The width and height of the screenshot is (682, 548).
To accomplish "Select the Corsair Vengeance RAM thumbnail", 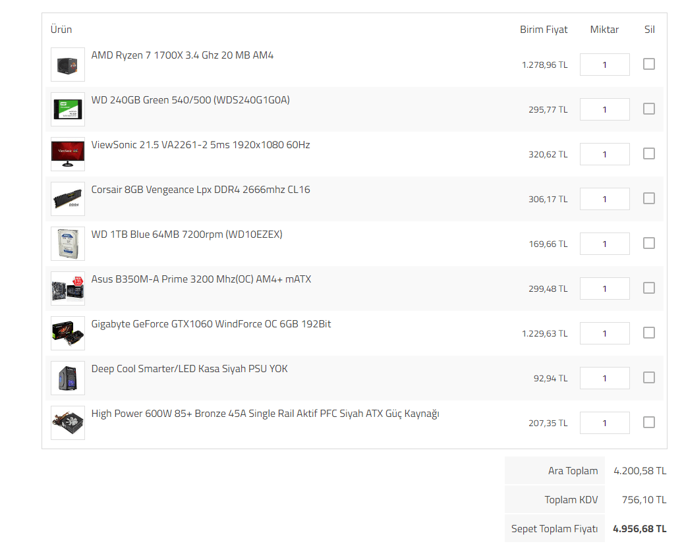I will coord(68,199).
